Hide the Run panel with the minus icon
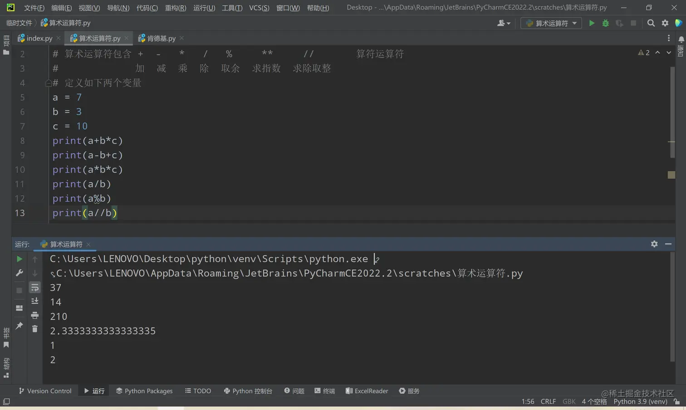 (668, 244)
